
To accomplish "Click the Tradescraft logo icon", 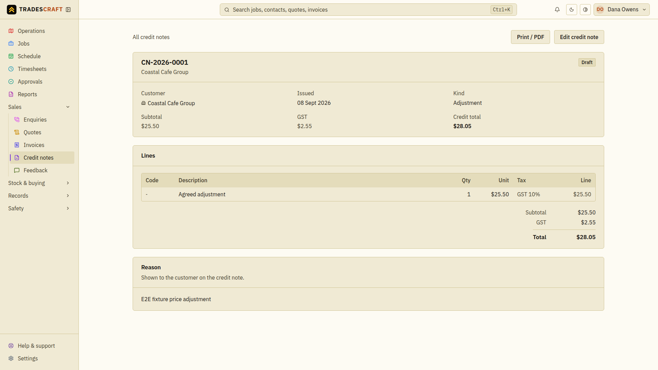I will (x=12, y=10).
